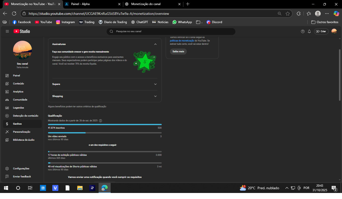The height and width of the screenshot is (199, 342).
Task: Click the Saiba mais button
Action: tap(178, 52)
